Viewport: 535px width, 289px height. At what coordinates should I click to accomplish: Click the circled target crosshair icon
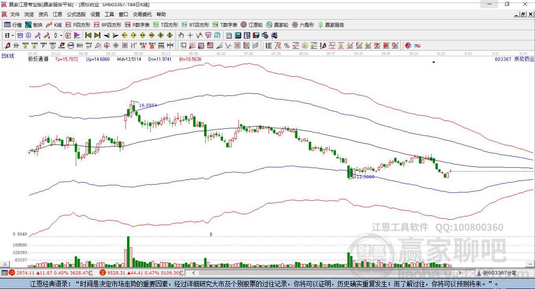(x=107, y=46)
